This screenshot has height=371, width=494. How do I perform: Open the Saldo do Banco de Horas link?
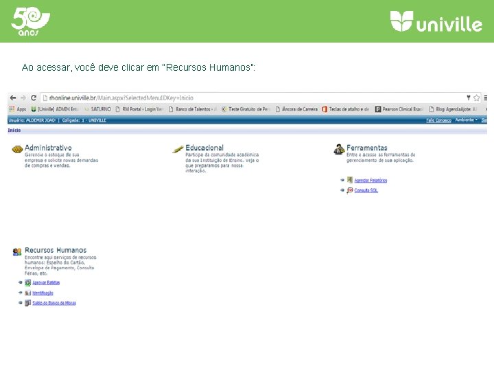[54, 303]
